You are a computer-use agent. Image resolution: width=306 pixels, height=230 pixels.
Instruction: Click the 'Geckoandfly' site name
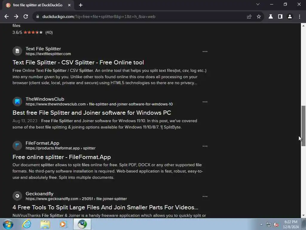click(39, 194)
